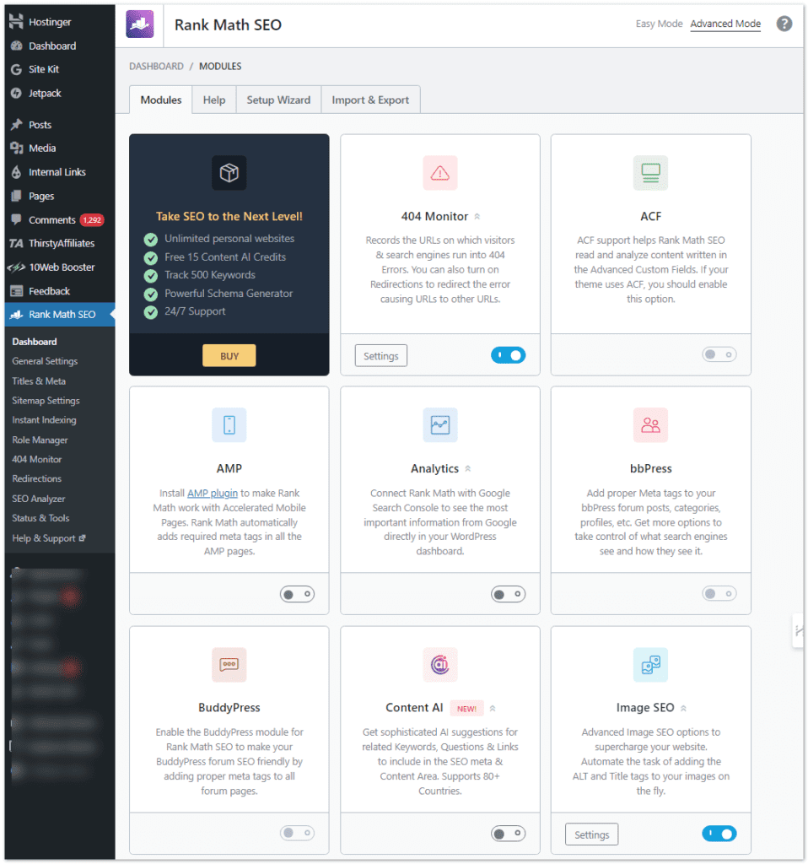Select the ACF module icon
Image resolution: width=808 pixels, height=864 pixels.
(x=650, y=172)
